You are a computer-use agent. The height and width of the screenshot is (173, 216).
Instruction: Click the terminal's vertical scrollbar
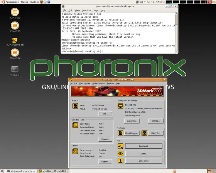pyautogui.click(x=176, y=33)
